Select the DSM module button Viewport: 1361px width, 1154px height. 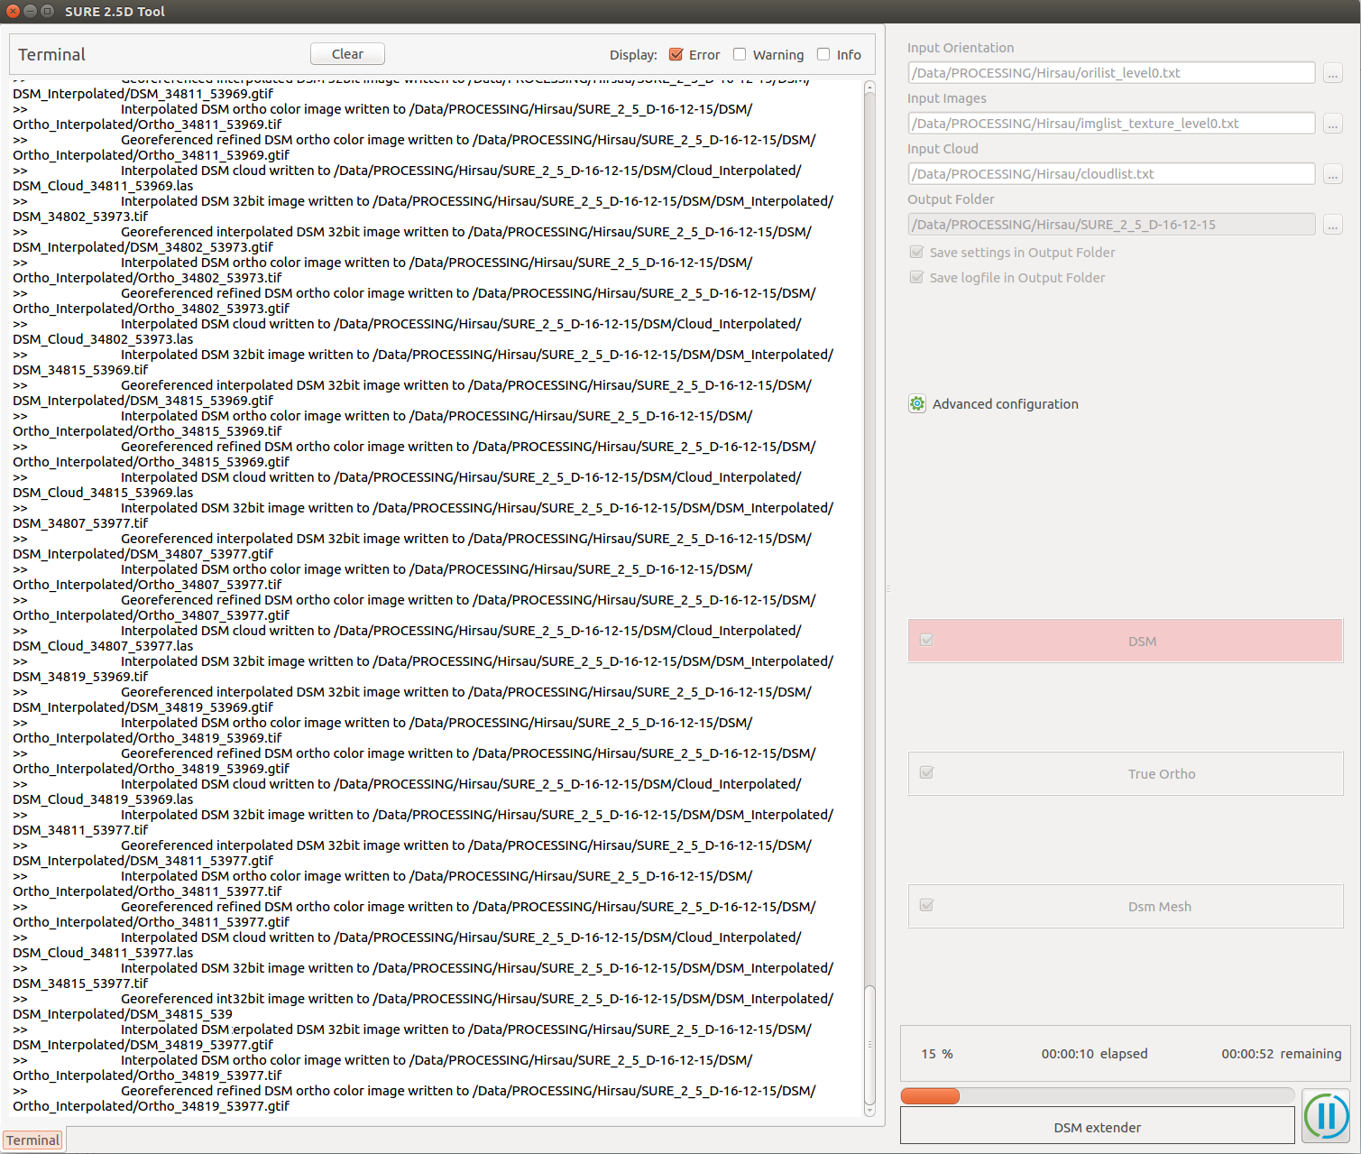[x=1126, y=641]
